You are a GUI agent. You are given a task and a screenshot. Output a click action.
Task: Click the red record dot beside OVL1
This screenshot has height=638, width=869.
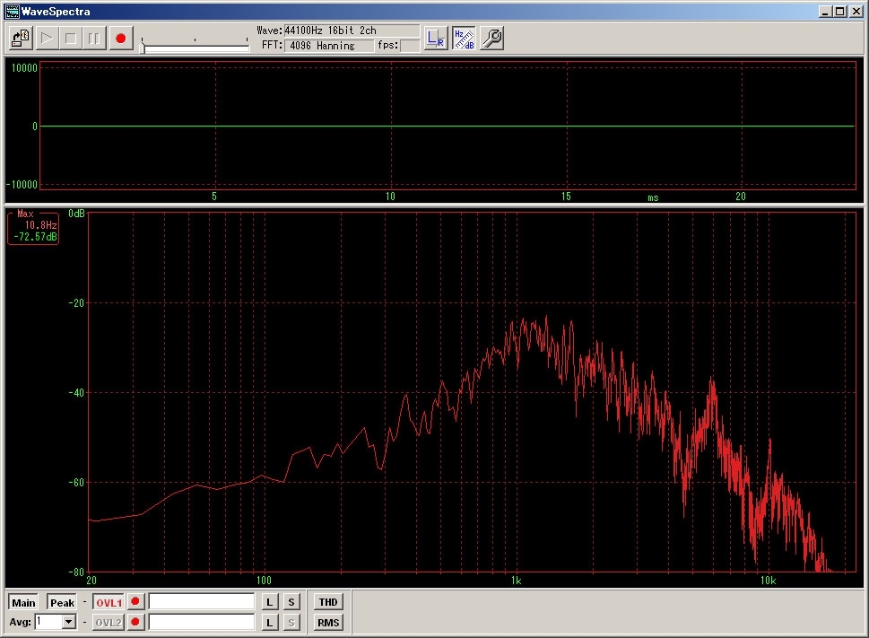click(135, 602)
